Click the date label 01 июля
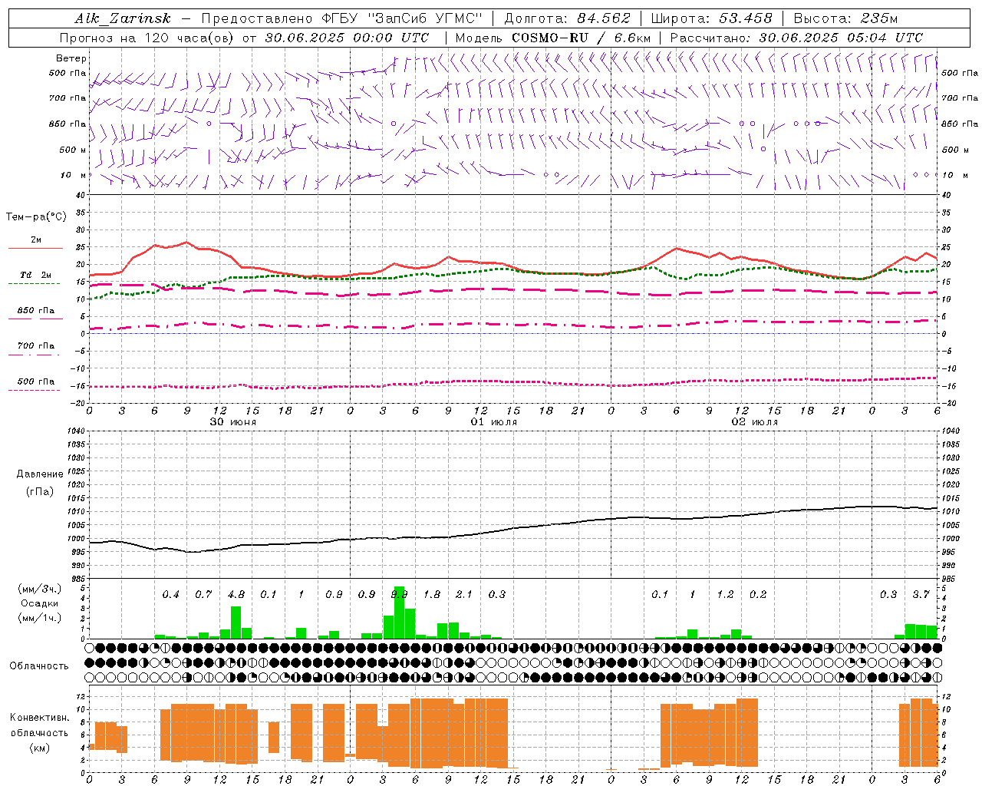Viewport: 982px width, 786px height. pyautogui.click(x=493, y=422)
